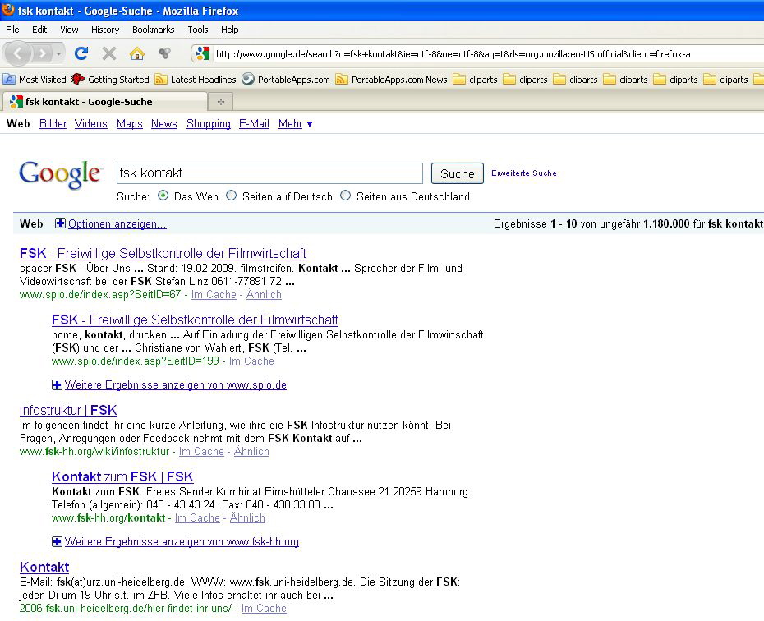The height and width of the screenshot is (621, 764).
Task: Click the Back navigation arrow
Action: [x=19, y=53]
